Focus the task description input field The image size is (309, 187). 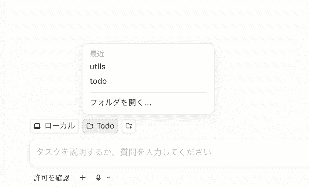pyautogui.click(x=169, y=152)
